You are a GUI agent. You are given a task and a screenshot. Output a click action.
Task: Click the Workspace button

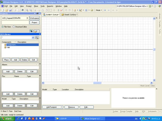tap(34, 18)
